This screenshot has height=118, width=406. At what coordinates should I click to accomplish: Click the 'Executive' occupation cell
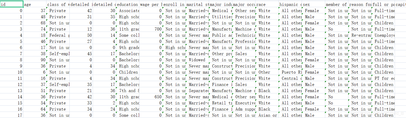244,103
